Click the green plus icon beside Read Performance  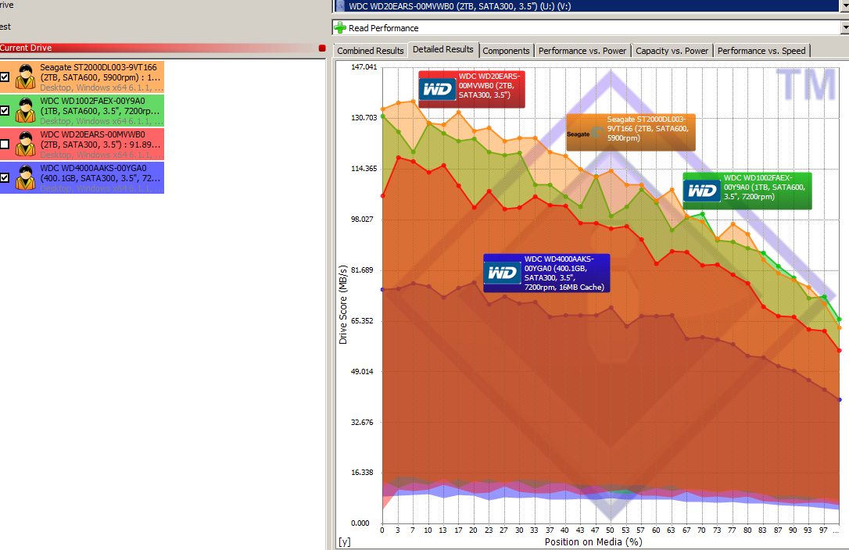point(340,27)
